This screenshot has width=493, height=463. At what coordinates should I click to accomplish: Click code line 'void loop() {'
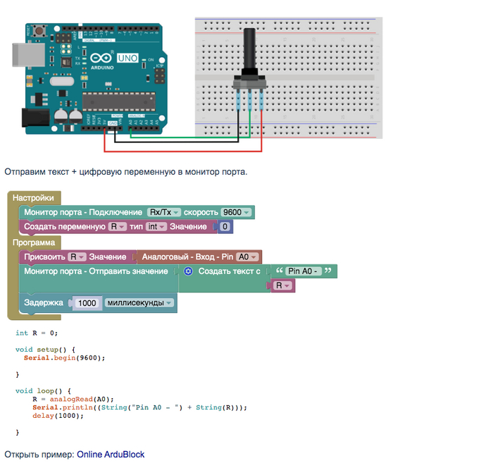[x=43, y=391]
